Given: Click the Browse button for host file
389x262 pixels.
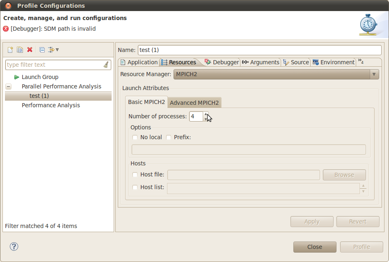Looking at the screenshot, I should pyautogui.click(x=344, y=175).
